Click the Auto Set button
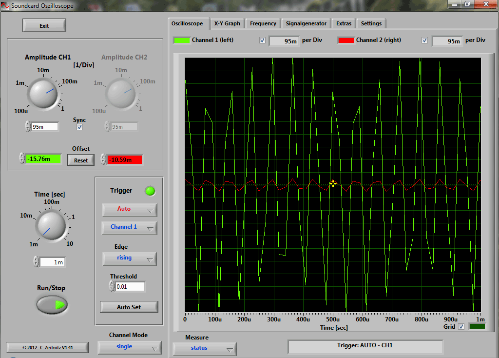Screen dimensions: 499x358 (x=129, y=307)
